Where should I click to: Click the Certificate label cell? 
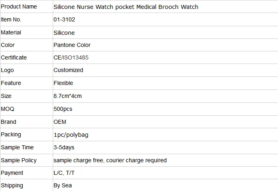click(14, 57)
